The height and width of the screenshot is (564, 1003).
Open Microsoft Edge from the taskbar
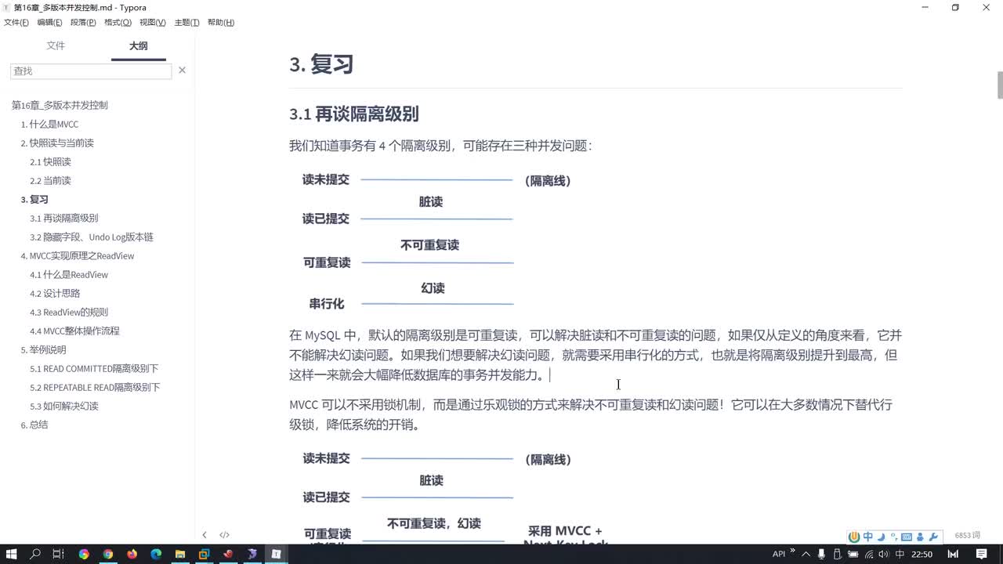[x=156, y=554]
